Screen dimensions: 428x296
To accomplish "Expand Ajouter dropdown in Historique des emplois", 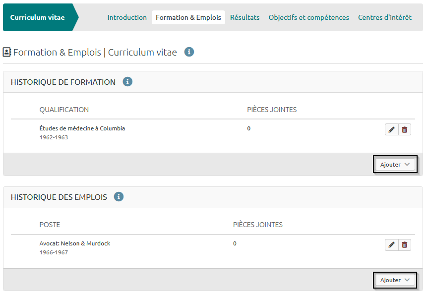I will click(x=395, y=280).
